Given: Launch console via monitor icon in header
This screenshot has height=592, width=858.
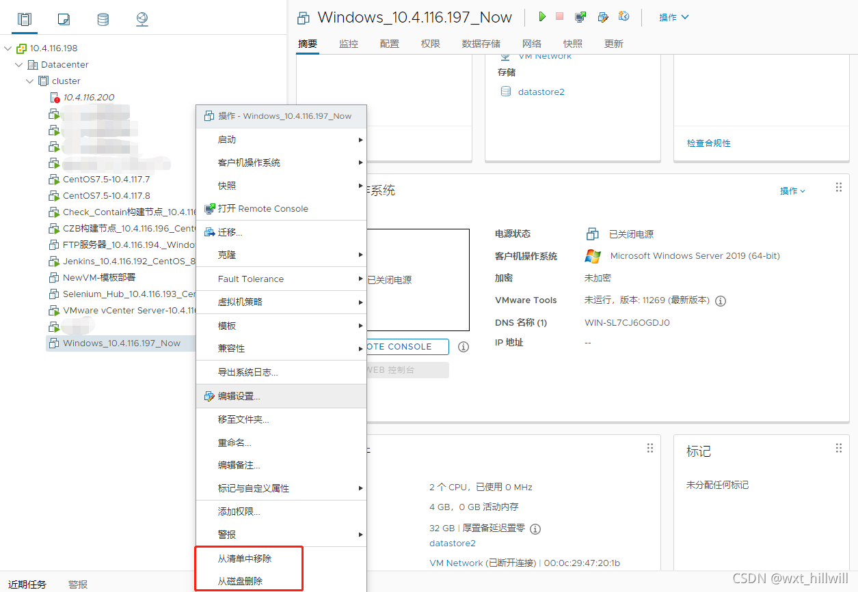Looking at the screenshot, I should pyautogui.click(x=580, y=16).
